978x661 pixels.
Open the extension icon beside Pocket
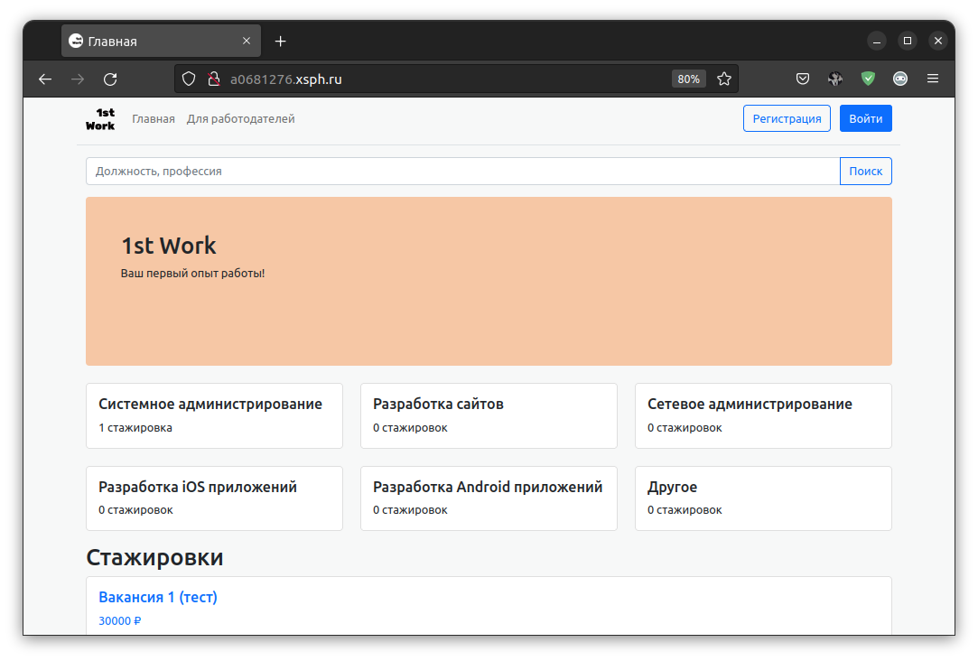pos(835,79)
